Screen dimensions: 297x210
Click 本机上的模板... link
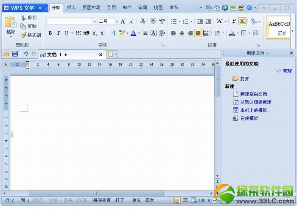point(256,110)
